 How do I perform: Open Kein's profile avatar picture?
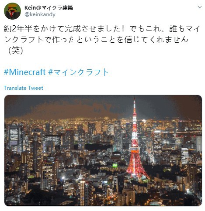pos(12,11)
